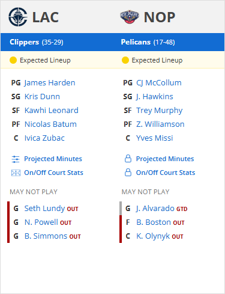Open Kawhi Leonard's player link

(x=52, y=111)
